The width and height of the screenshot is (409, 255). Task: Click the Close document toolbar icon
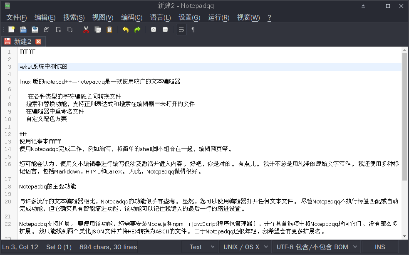tap(58, 30)
